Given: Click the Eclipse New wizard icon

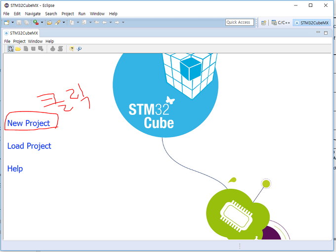Looking at the screenshot, I should pyautogui.click(x=6, y=23).
